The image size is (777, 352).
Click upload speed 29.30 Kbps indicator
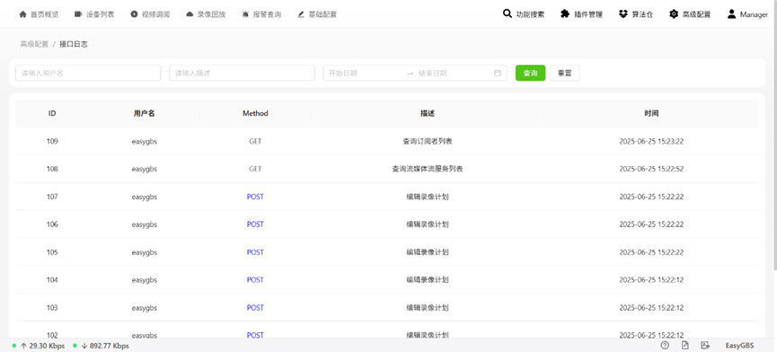tap(39, 346)
